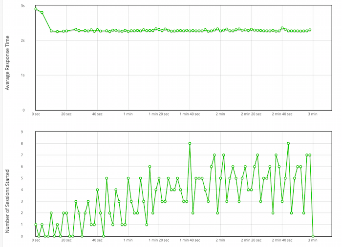Select "1 min 40 sec" label under sessions chart

[x=190, y=240]
